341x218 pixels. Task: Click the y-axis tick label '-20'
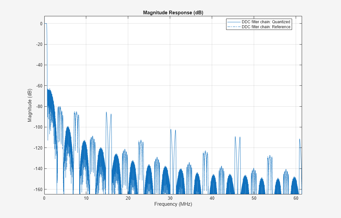click(39, 44)
